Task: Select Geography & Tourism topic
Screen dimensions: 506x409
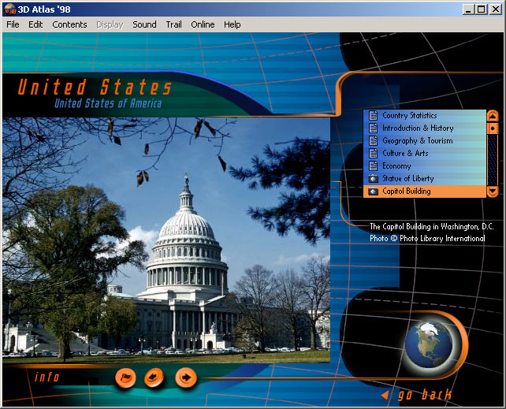Action: pos(425,140)
